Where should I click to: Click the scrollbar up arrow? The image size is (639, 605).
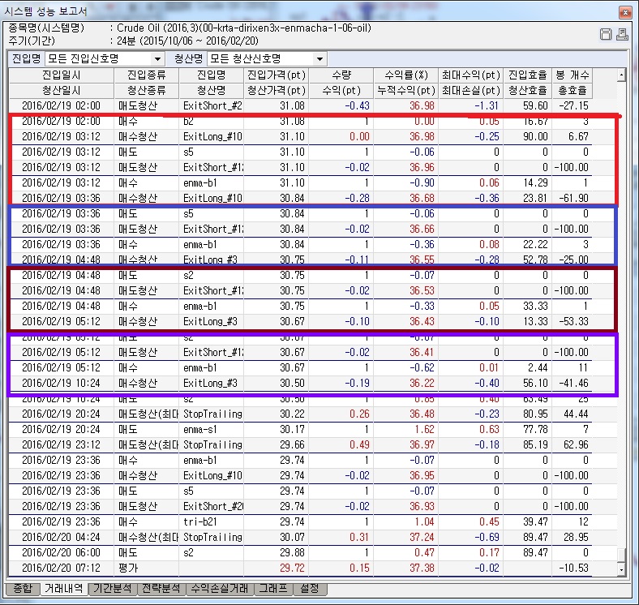point(621,75)
